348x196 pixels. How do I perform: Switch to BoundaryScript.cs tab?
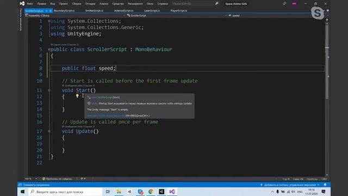64,11
